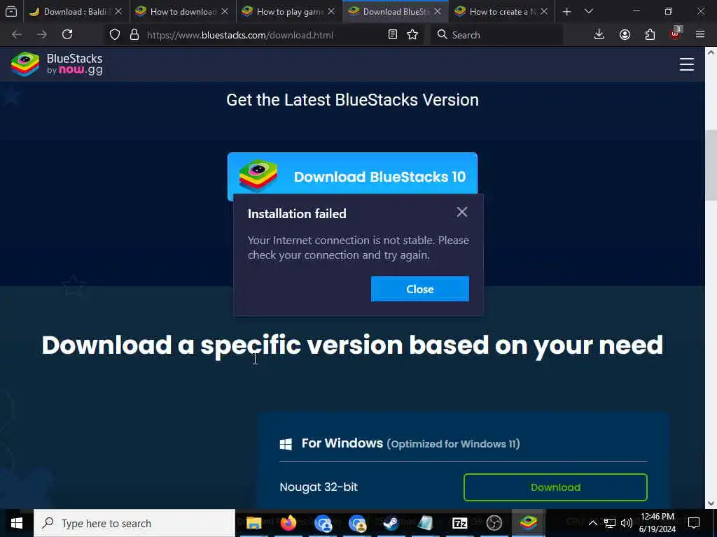Open the notepad-style taskbar icon
Viewport: 717px width, 537px height.
click(425, 523)
